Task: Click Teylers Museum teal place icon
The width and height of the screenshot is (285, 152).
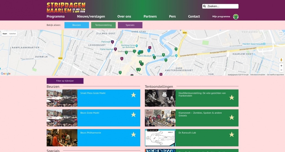Action: pyautogui.click(x=153, y=55)
